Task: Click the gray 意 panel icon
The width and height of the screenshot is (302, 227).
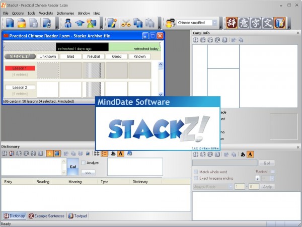Action: [x=244, y=23]
